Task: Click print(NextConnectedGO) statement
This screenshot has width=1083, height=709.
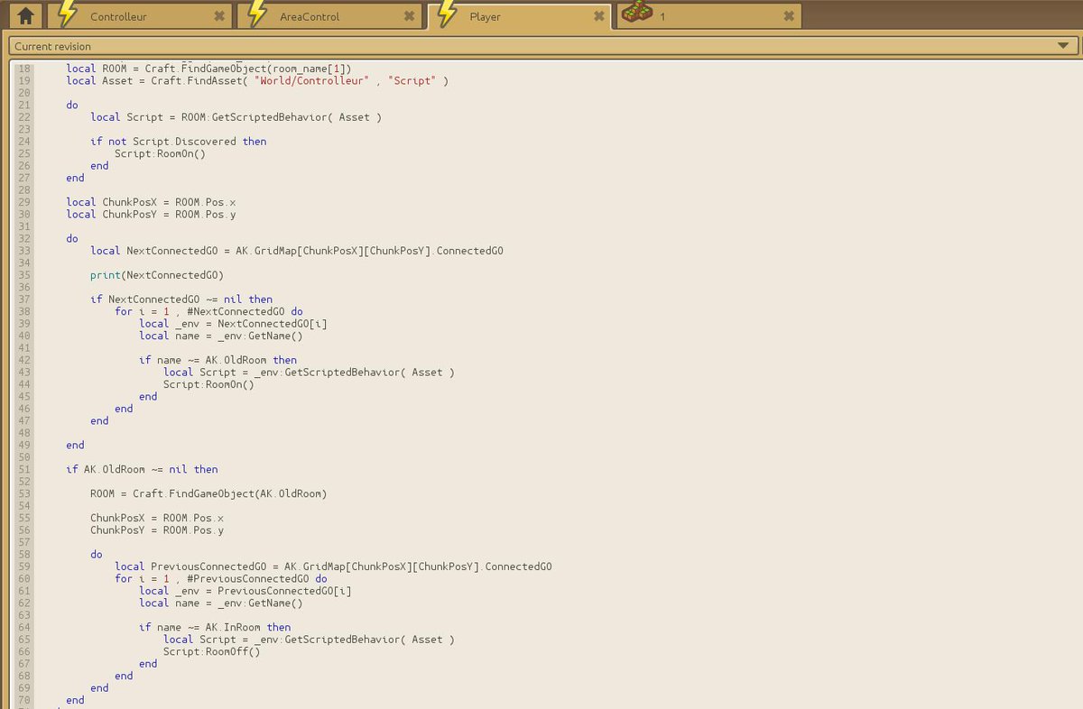Action: pyautogui.click(x=157, y=275)
